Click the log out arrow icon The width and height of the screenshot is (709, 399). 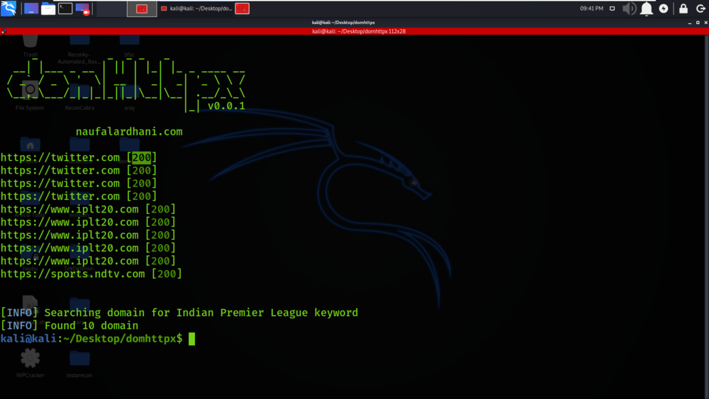[700, 9]
